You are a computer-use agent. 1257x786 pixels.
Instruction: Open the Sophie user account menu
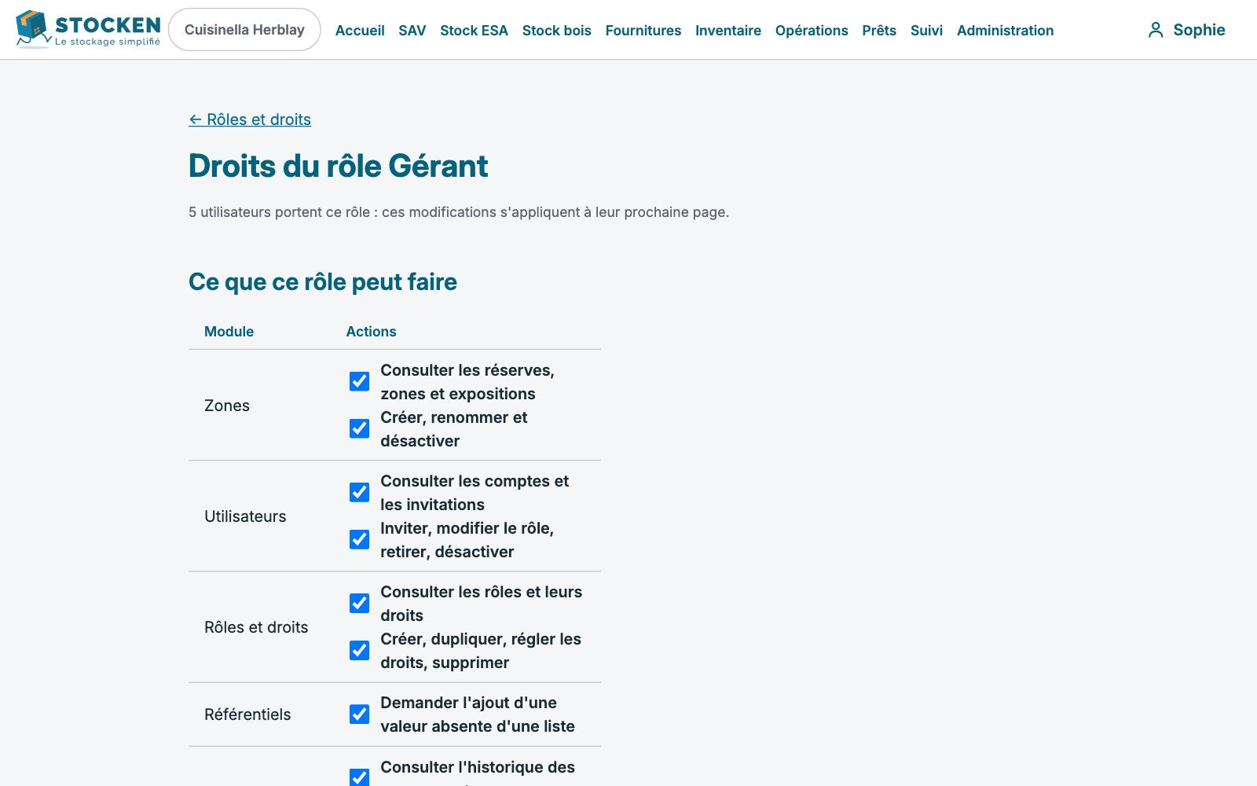click(1186, 30)
